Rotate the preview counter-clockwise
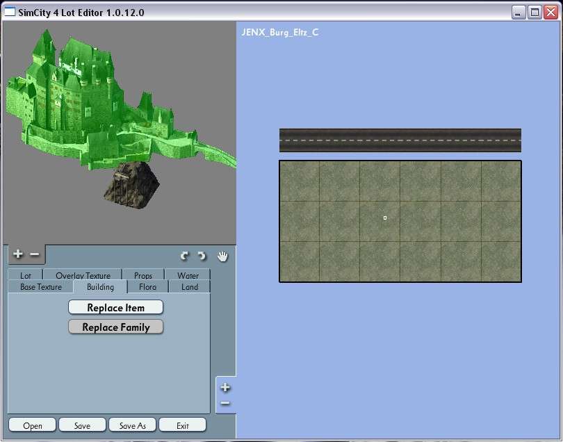Image resolution: width=563 pixels, height=442 pixels. (x=184, y=256)
